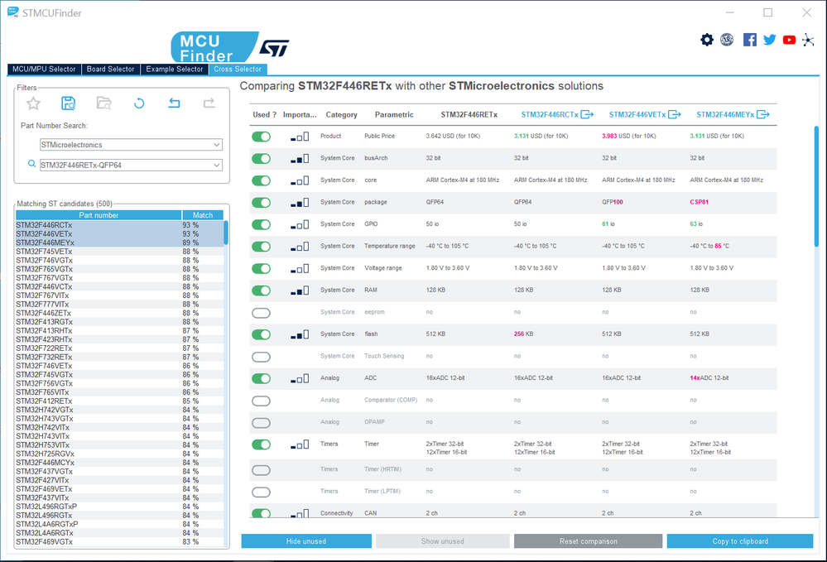Undo the last filter change
The image size is (827, 562).
coord(174,103)
